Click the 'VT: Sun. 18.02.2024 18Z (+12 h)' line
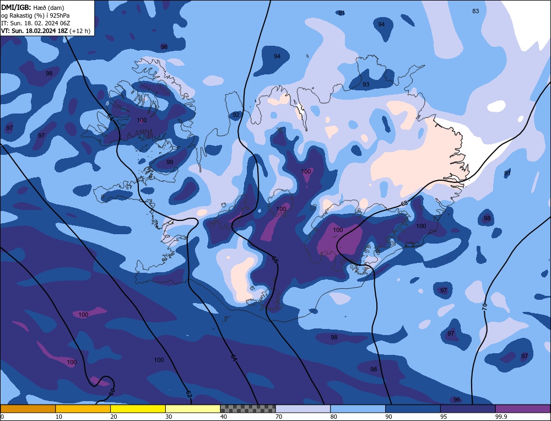 coord(46,31)
